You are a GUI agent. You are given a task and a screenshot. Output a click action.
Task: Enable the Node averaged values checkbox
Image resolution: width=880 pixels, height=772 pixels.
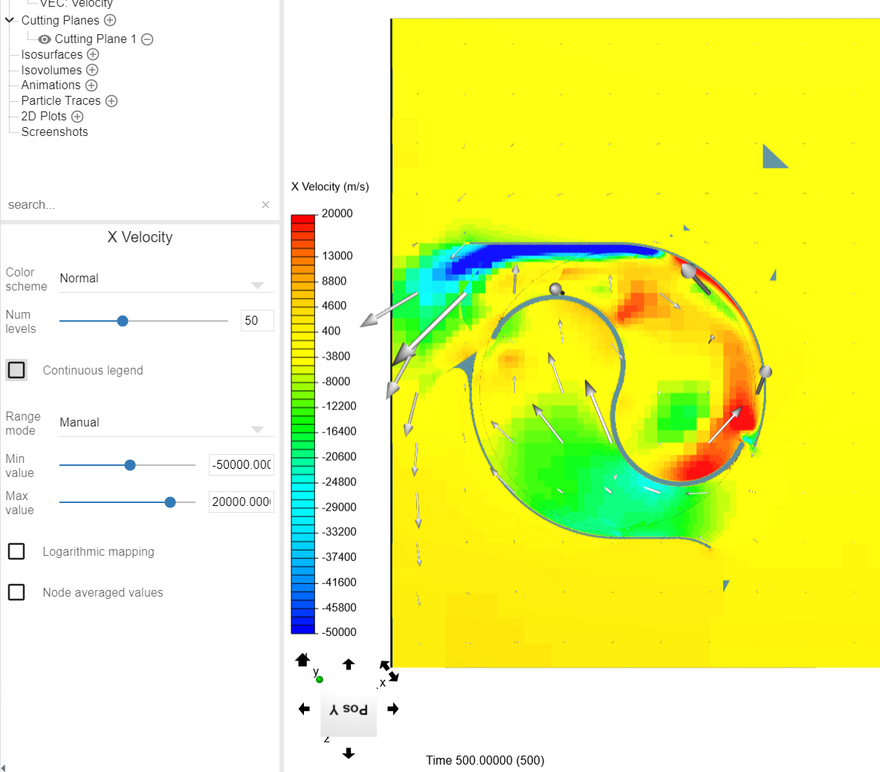(x=16, y=592)
